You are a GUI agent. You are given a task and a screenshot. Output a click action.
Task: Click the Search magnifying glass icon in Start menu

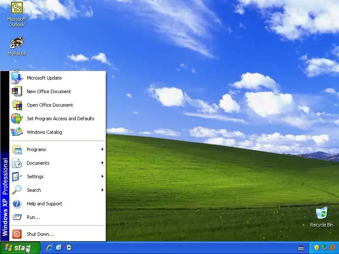[x=17, y=190]
